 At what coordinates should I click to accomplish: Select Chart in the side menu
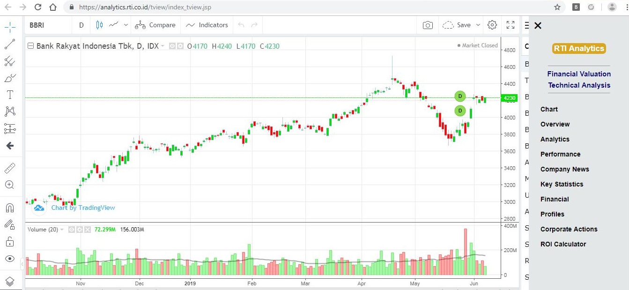point(549,109)
